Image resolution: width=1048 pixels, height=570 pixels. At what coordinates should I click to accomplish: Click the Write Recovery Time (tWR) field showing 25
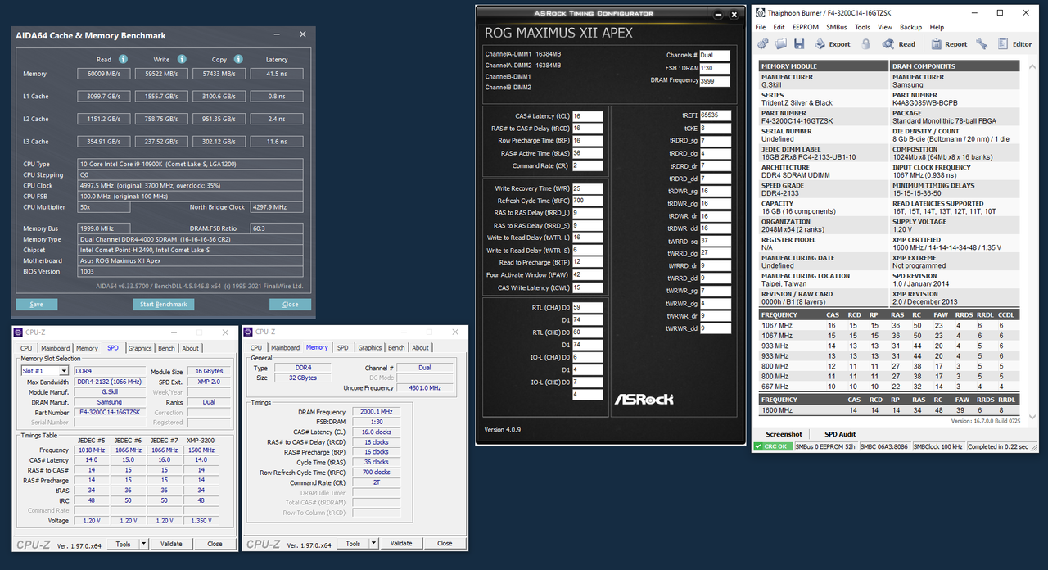587,188
